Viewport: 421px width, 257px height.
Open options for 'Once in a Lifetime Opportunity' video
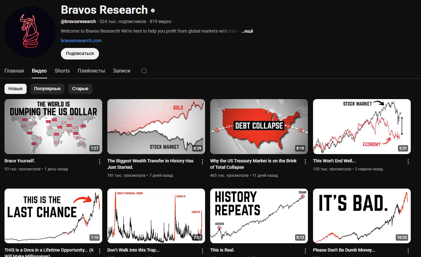click(100, 251)
